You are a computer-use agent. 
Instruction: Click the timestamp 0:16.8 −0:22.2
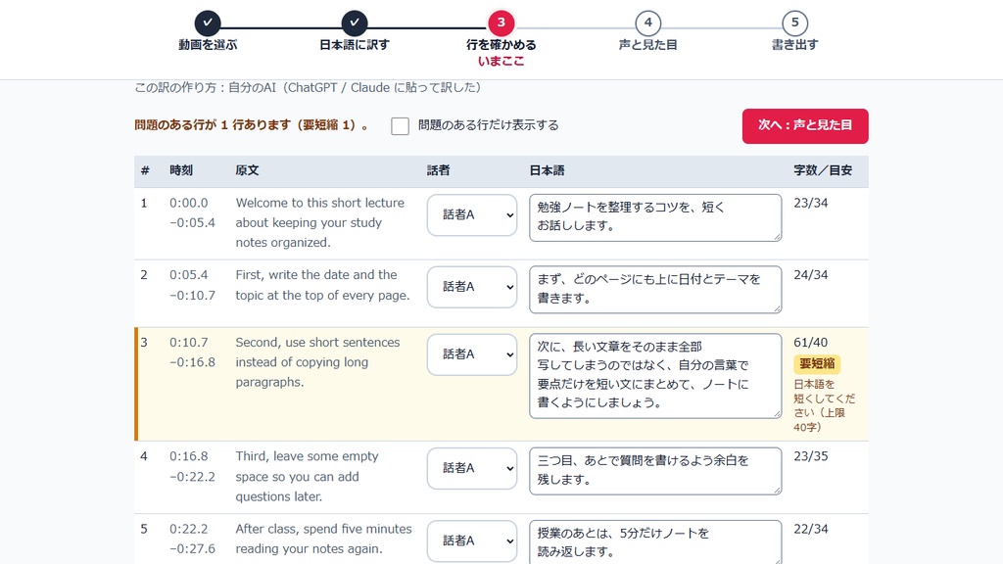(192, 467)
